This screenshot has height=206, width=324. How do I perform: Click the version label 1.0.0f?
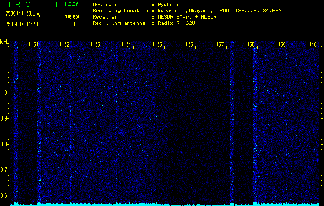[71, 4]
